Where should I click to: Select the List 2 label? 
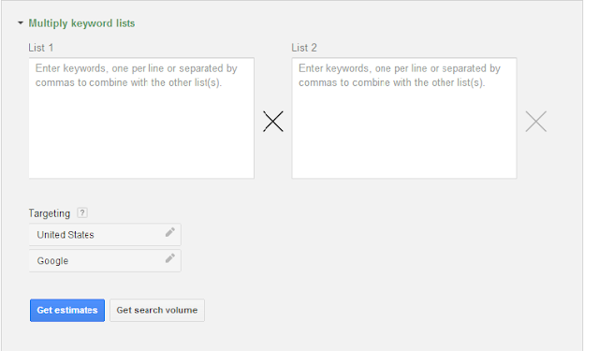(304, 48)
